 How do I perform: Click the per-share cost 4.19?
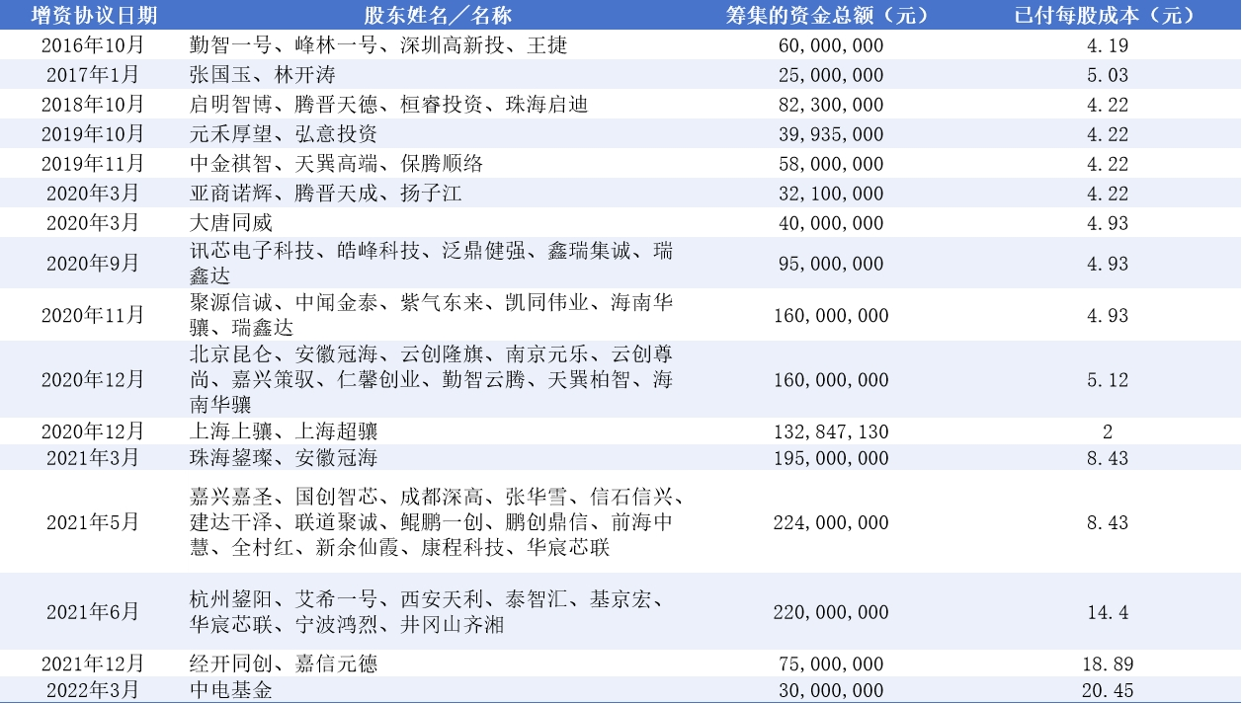click(1108, 45)
